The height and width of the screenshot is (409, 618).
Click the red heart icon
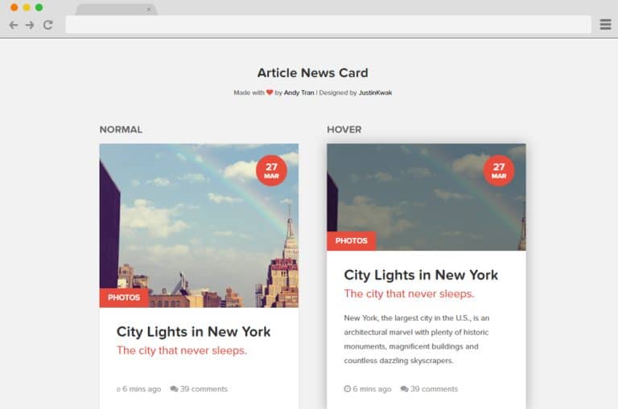(x=270, y=92)
